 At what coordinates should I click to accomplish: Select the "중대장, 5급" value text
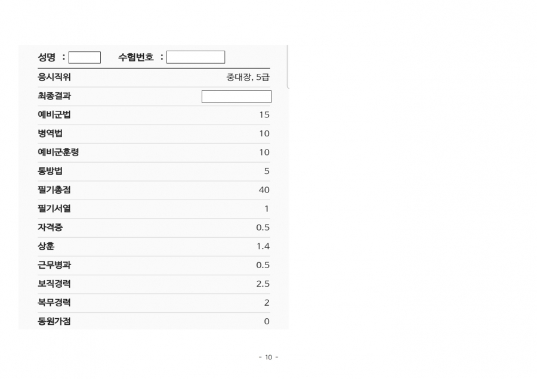248,77
